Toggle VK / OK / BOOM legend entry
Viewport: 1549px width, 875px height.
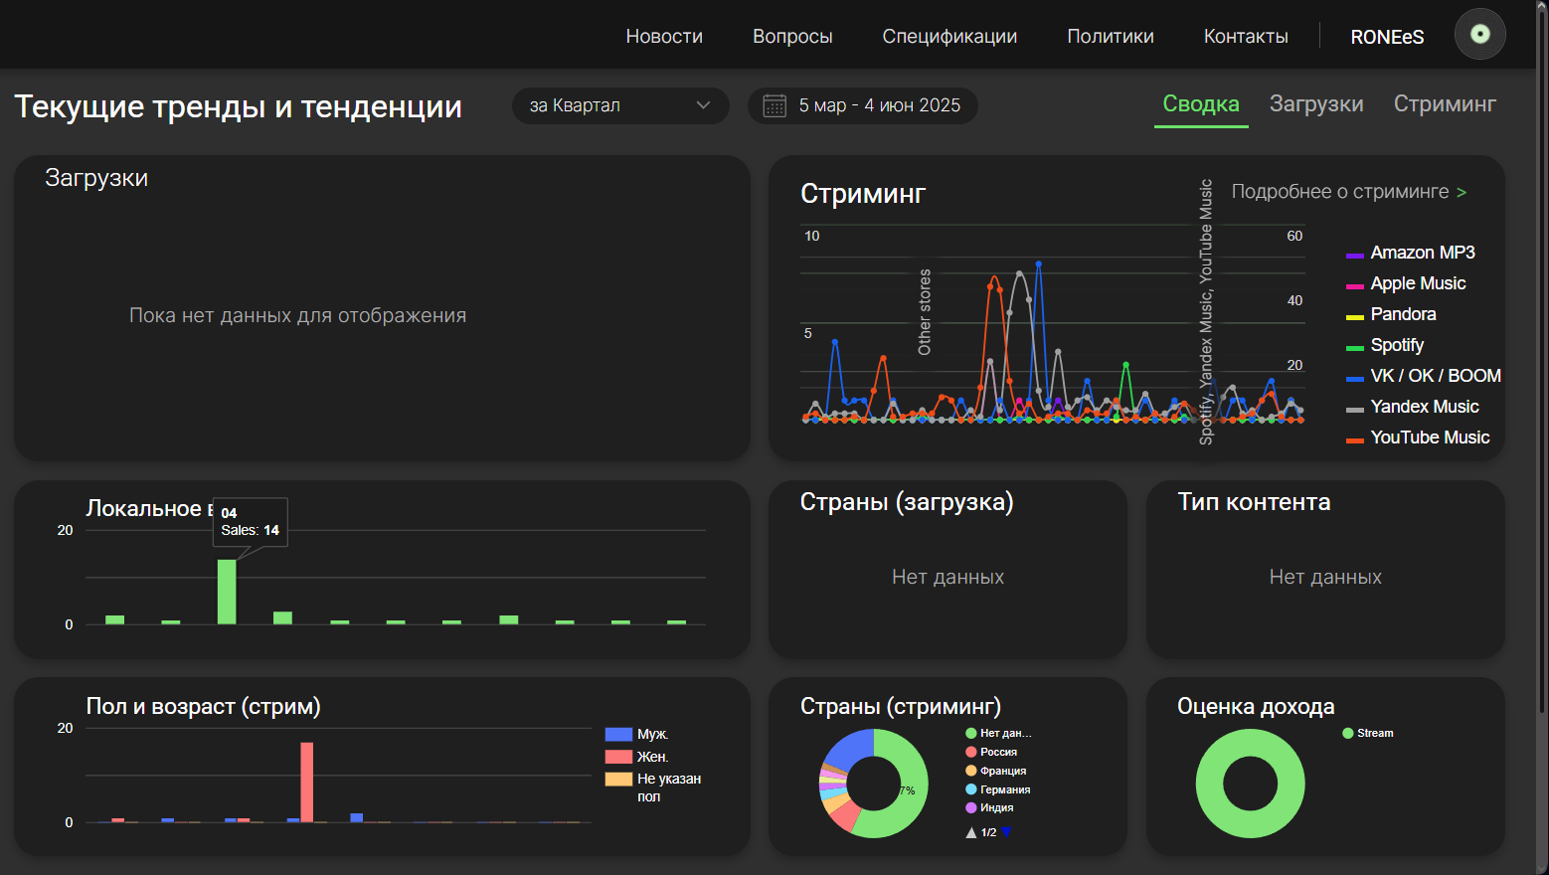(1423, 376)
